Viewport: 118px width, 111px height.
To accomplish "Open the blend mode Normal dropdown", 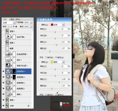I will tap(14, 23).
